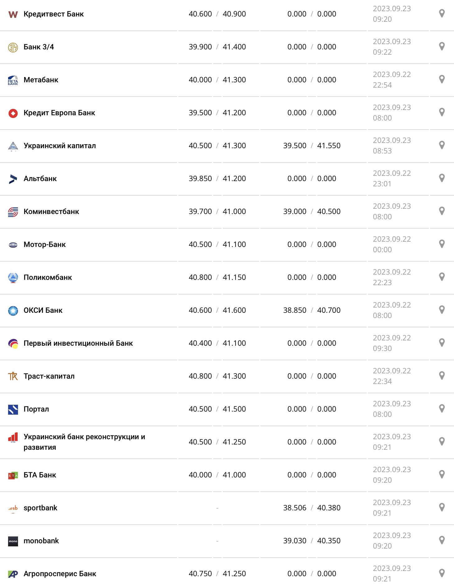Select the Метабанк logo icon
454x588 pixels.
[12, 80]
